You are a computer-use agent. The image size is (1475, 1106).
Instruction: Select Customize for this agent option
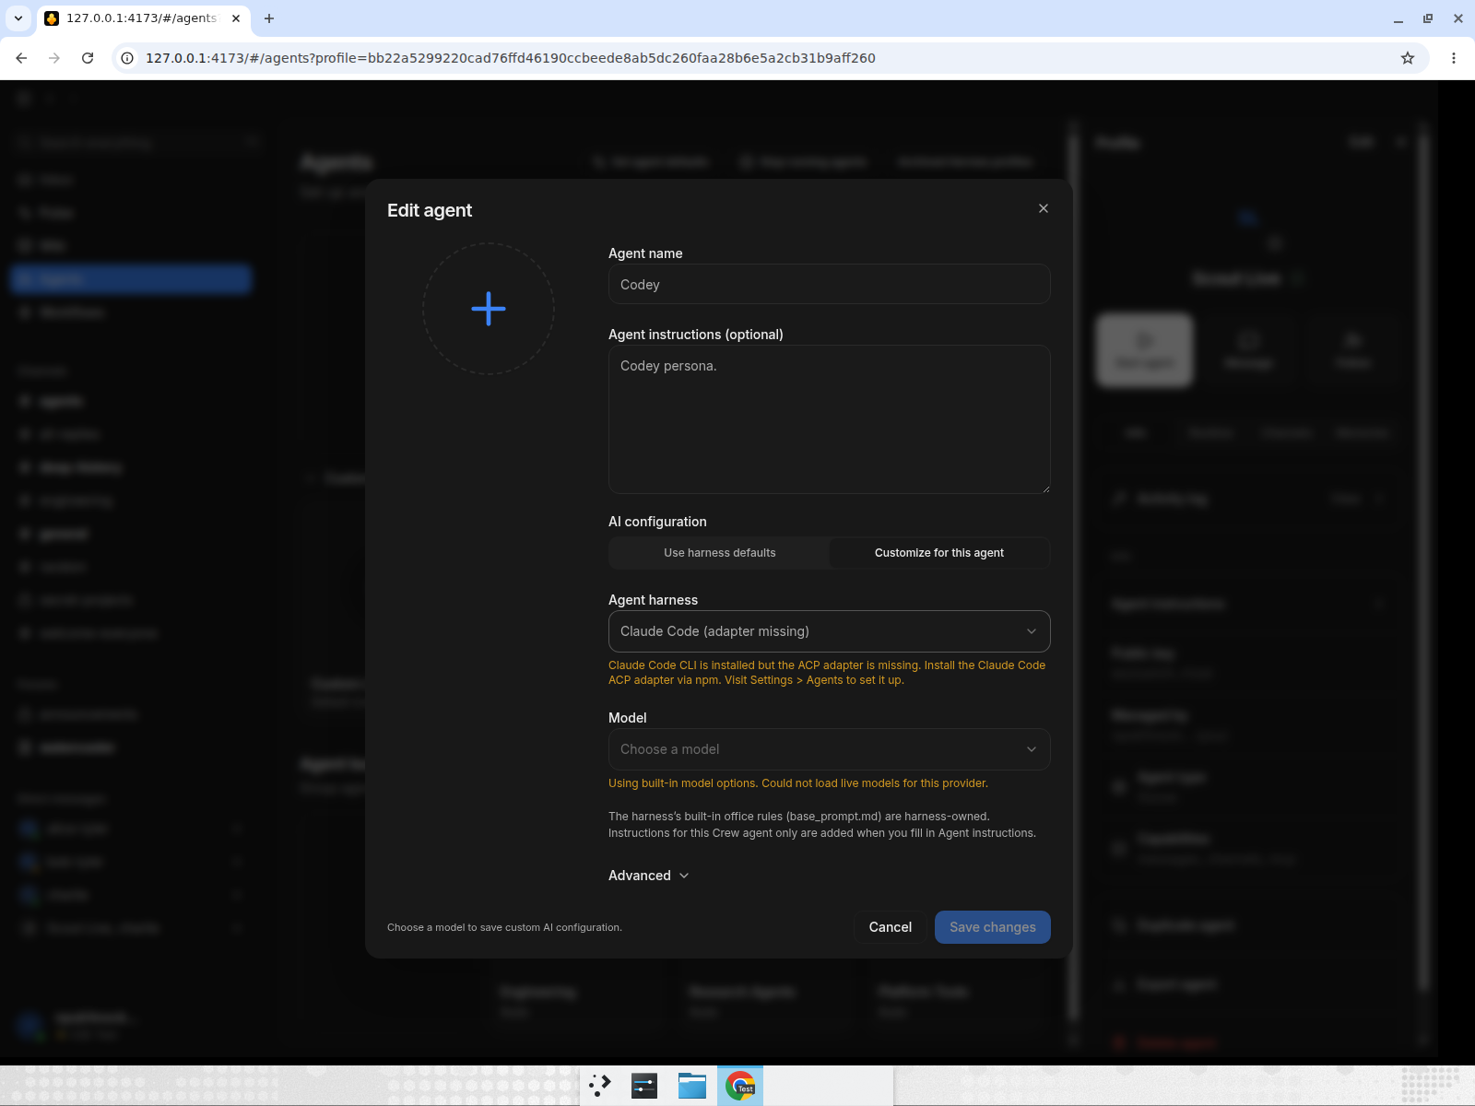[x=939, y=553]
